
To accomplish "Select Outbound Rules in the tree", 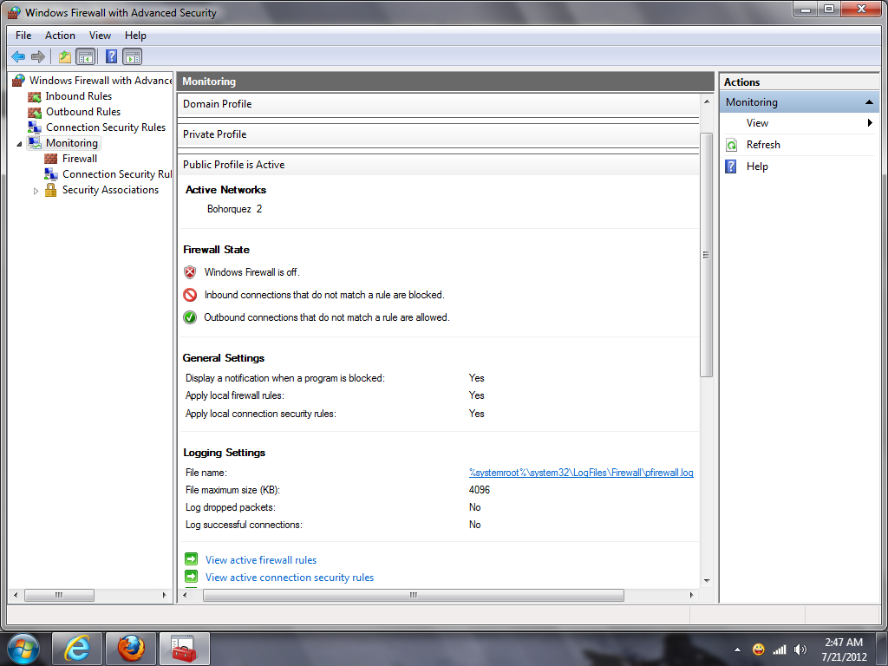I will pyautogui.click(x=82, y=112).
